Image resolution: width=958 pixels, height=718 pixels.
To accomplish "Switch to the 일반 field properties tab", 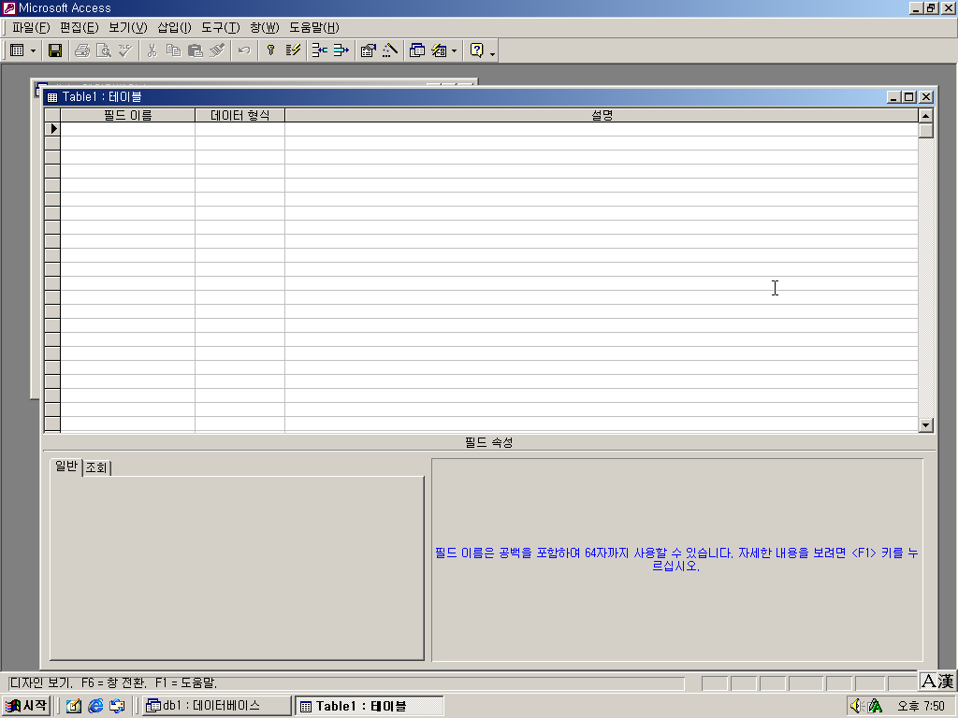I will coord(66,467).
